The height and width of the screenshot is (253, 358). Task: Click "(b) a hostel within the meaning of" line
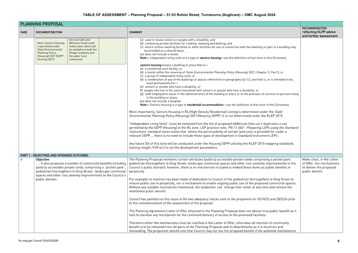pos(212,72)
